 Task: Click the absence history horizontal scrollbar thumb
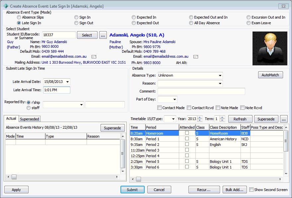(x=14, y=177)
